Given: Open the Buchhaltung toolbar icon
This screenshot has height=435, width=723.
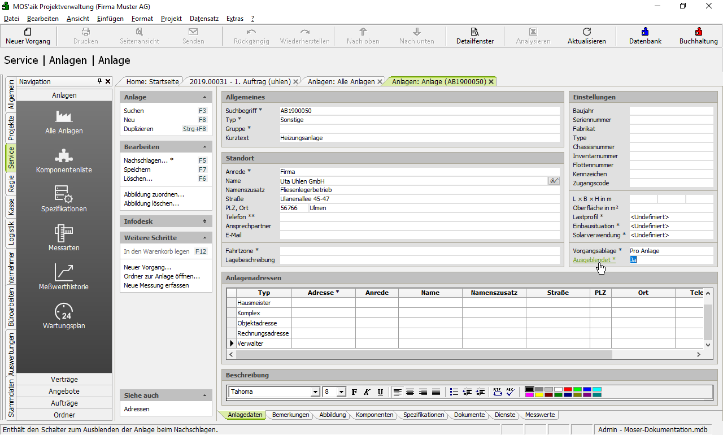Looking at the screenshot, I should point(699,32).
